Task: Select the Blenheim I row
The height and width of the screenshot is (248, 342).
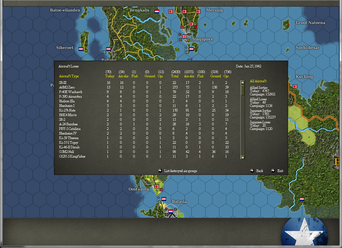Action: pyautogui.click(x=144, y=106)
